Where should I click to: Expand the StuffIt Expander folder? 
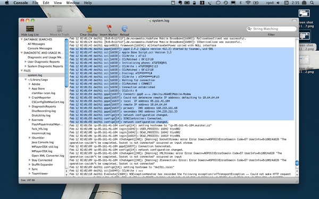tap(29, 165)
